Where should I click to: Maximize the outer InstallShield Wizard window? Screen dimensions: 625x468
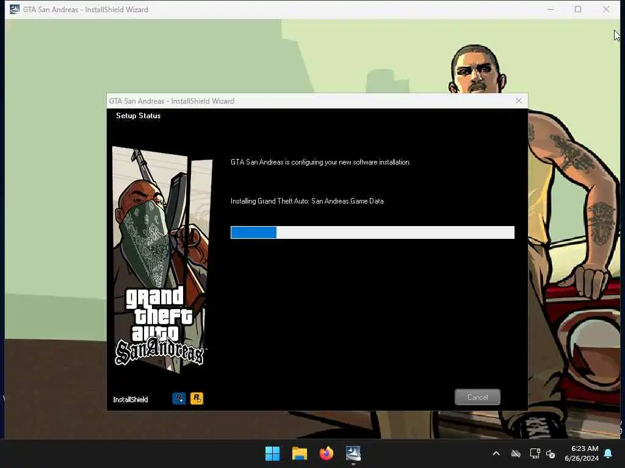coord(578,9)
